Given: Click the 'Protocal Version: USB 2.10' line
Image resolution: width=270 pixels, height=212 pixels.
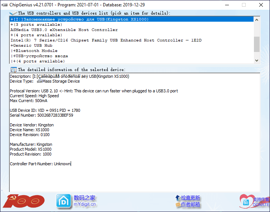Looking at the screenshot, I should pyautogui.click(x=94, y=91).
